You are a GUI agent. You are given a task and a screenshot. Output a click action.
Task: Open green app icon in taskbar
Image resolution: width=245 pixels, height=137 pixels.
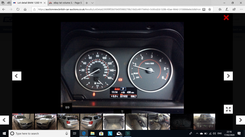128,133
